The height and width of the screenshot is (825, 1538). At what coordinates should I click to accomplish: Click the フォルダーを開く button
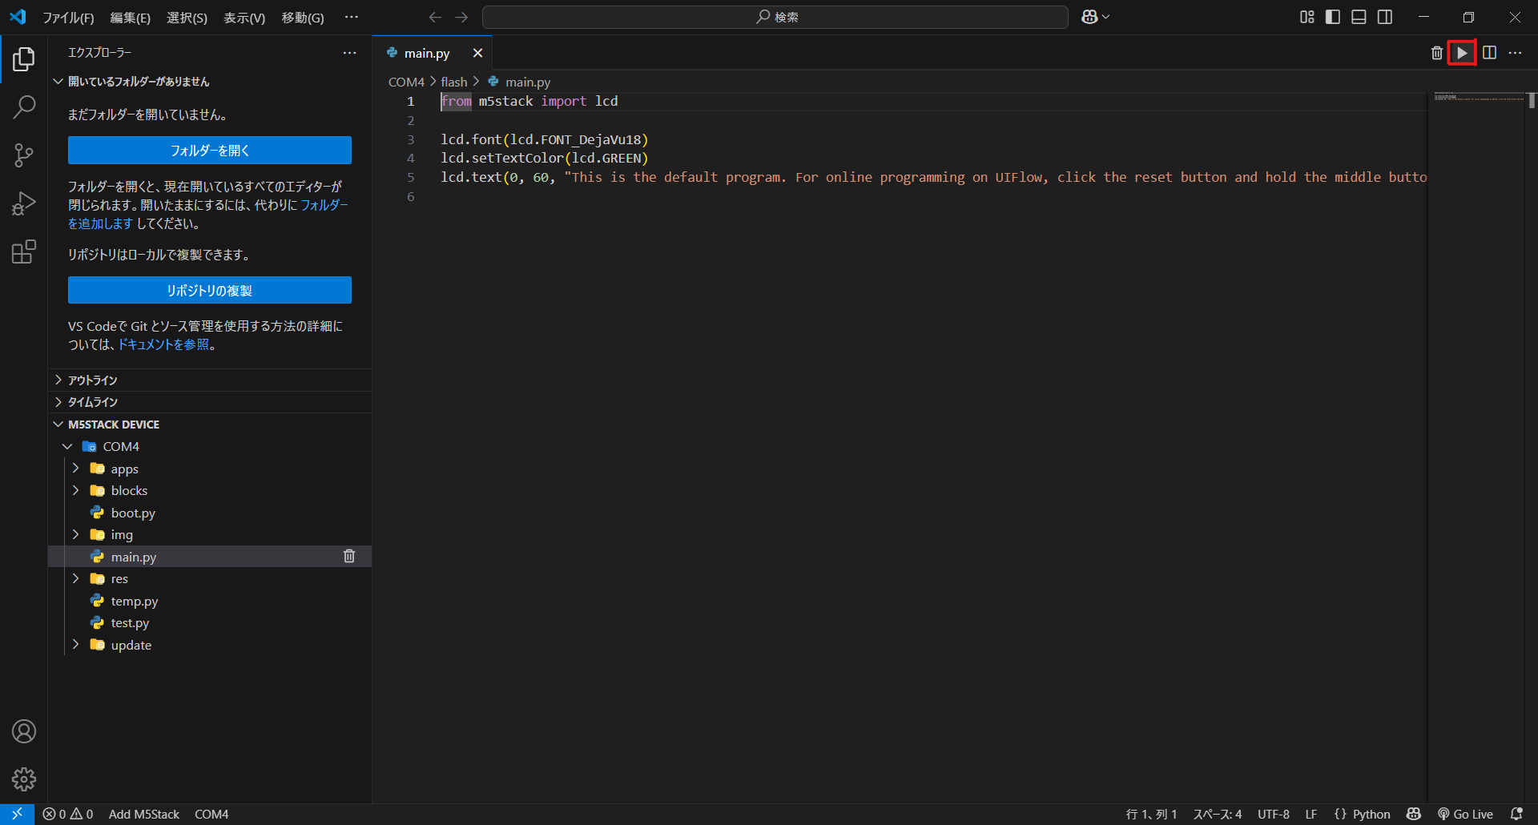209,150
